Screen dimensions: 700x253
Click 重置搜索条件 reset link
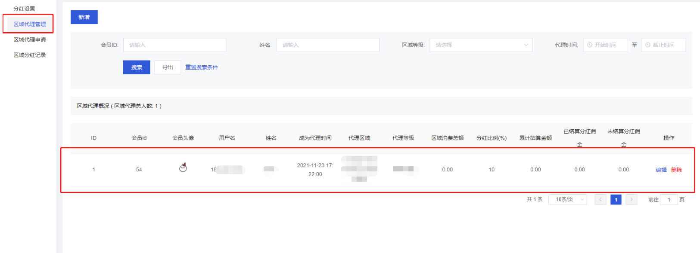tap(202, 67)
